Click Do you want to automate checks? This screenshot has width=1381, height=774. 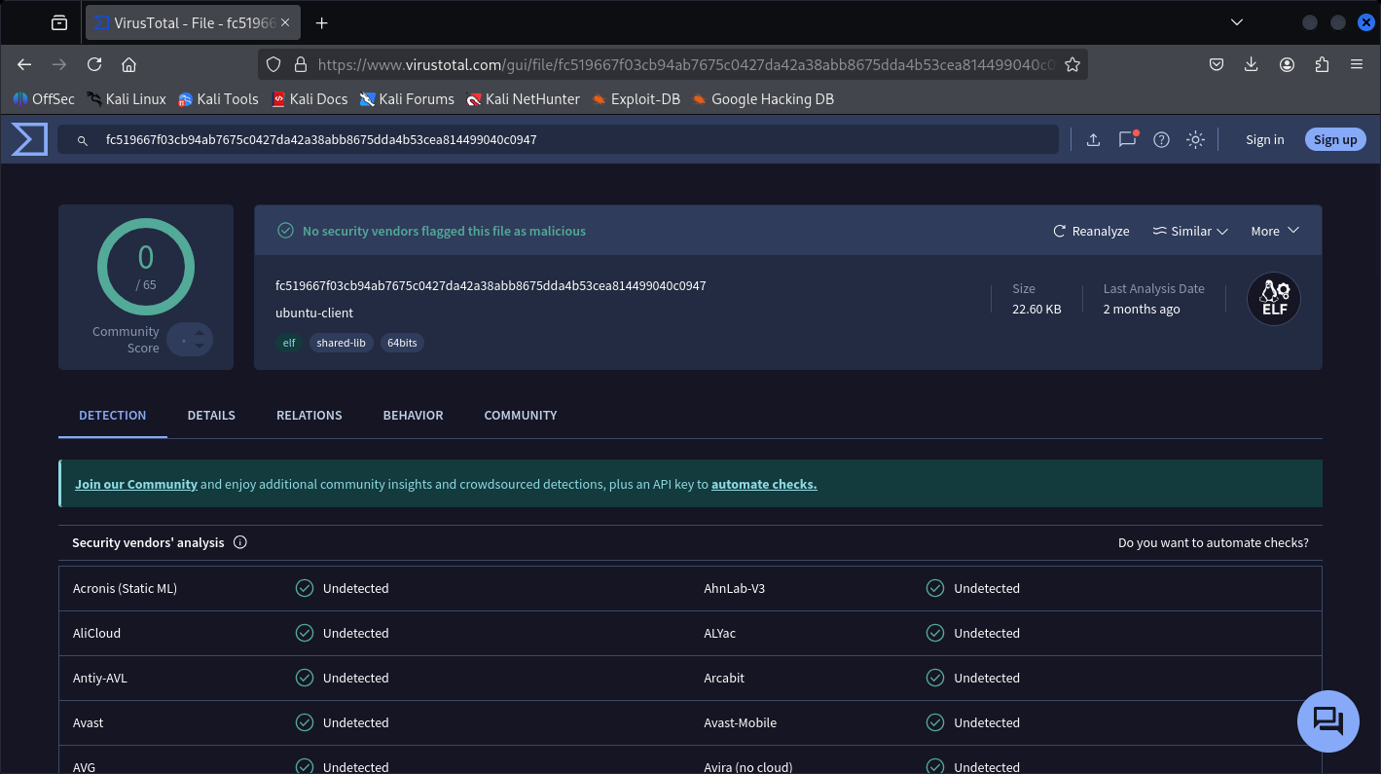click(1214, 542)
